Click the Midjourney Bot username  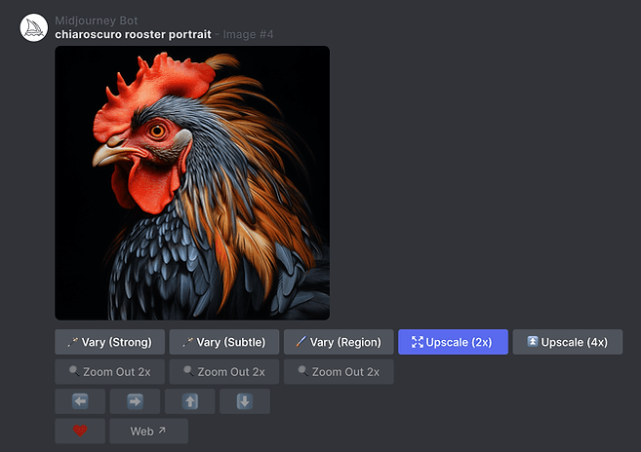pyautogui.click(x=97, y=20)
